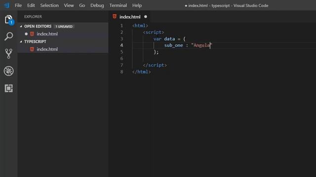Open the Help menu
Screen dimensions: 316x177
click(137, 5)
